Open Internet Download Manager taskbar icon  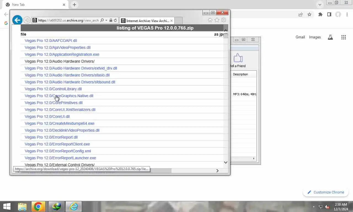click(x=57, y=206)
